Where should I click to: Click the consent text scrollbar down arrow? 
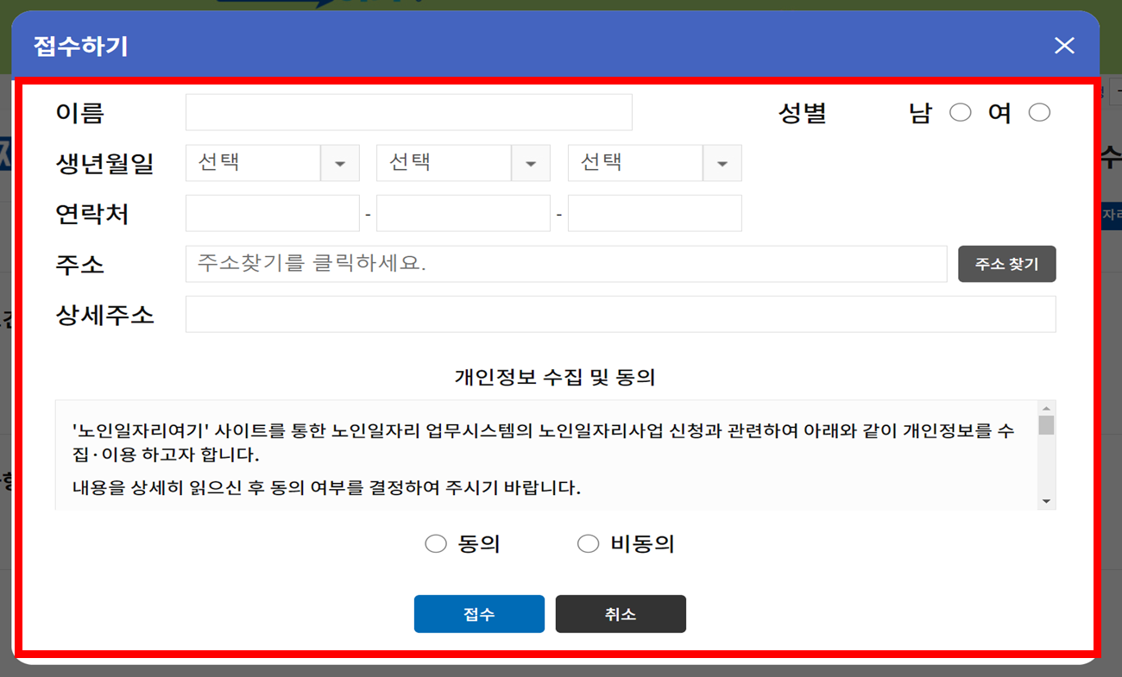click(x=1048, y=500)
